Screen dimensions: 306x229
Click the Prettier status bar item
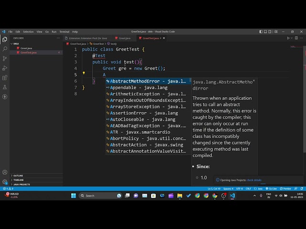tap(285, 189)
